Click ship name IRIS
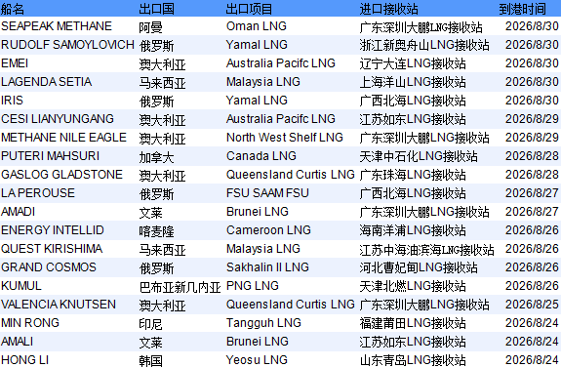 click(12, 101)
